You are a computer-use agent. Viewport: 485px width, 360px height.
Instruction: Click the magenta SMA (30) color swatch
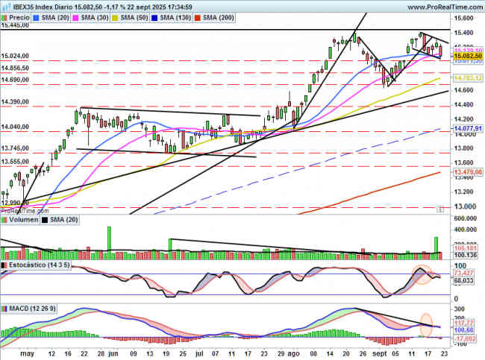click(x=75, y=18)
